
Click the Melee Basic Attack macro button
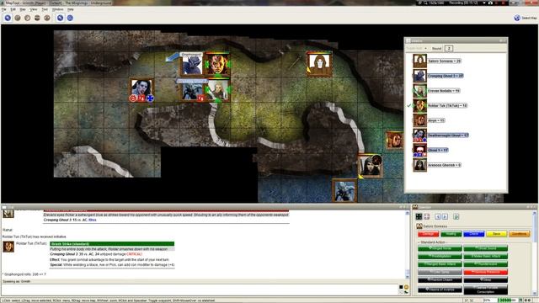tap(485, 256)
